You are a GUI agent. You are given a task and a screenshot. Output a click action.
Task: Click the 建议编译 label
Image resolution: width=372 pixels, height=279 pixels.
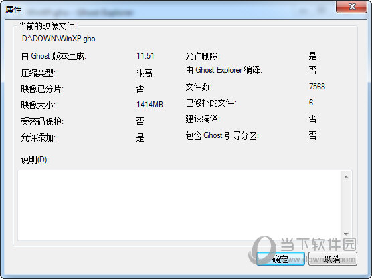pyautogui.click(x=203, y=119)
